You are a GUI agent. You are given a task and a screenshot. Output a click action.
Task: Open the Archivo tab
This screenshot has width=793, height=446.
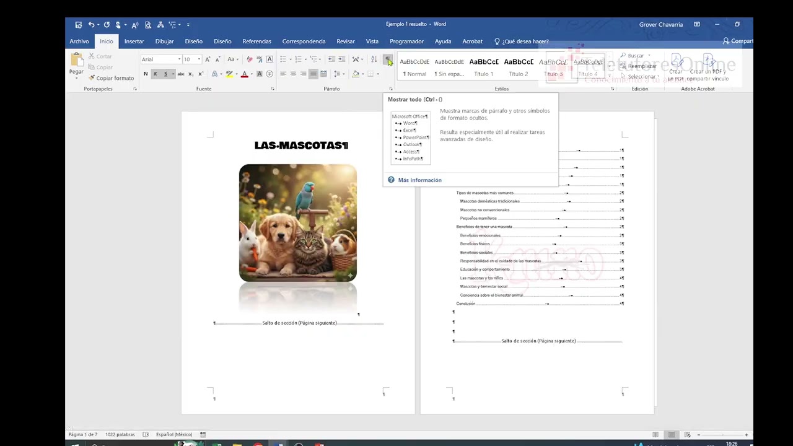click(79, 42)
